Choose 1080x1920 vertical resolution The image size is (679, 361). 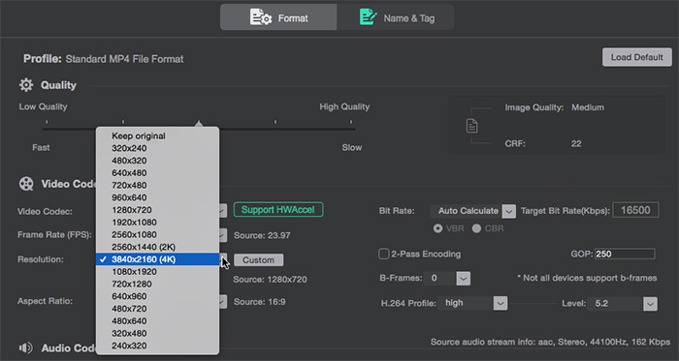(157, 272)
